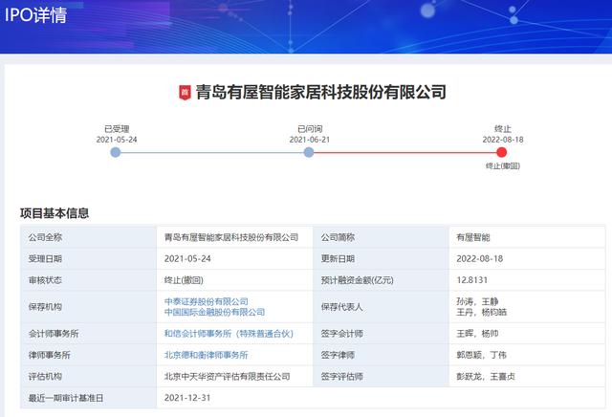Select the 已受理 timeline node

[115, 152]
